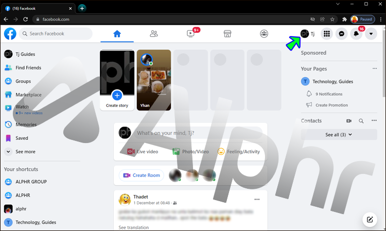Viewport: 386px width, 231px height.
Task: Bookmark this page with star icon
Action: [332, 19]
